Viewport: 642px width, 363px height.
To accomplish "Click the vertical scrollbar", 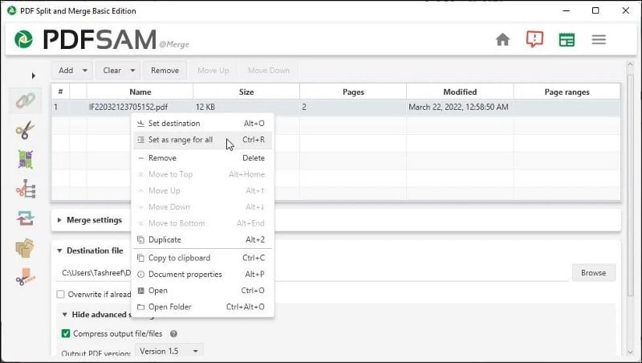I will 630,185.
